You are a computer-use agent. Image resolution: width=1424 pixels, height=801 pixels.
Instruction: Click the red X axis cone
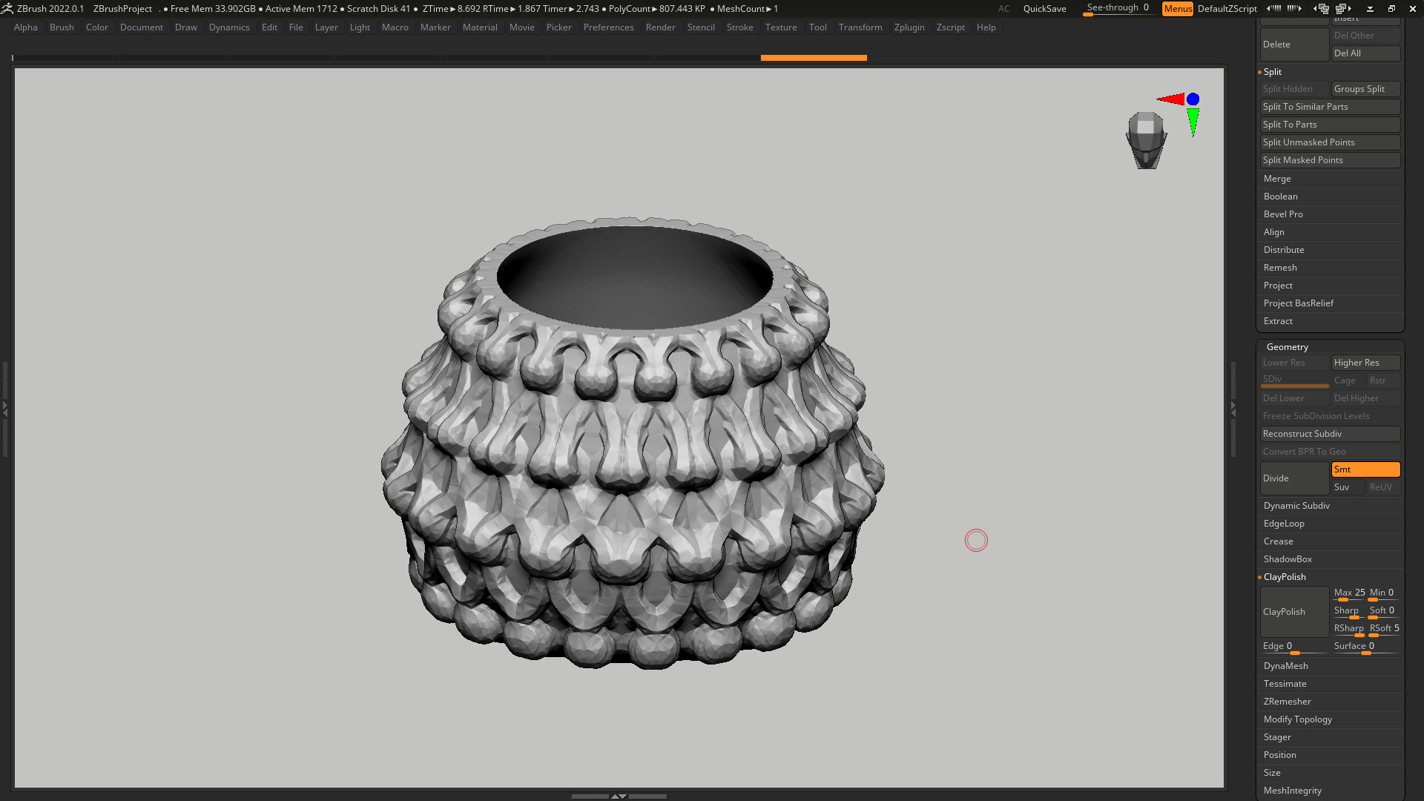click(x=1170, y=99)
